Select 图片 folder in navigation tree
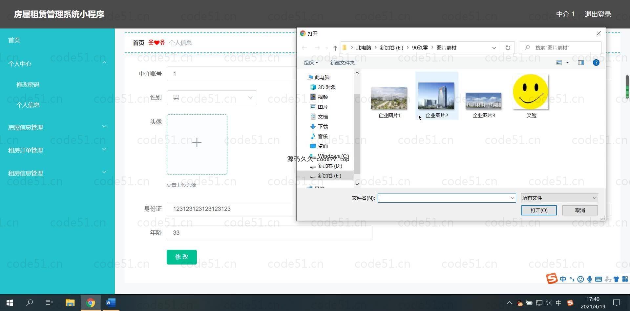Screen dimensions: 630x311 point(319,107)
